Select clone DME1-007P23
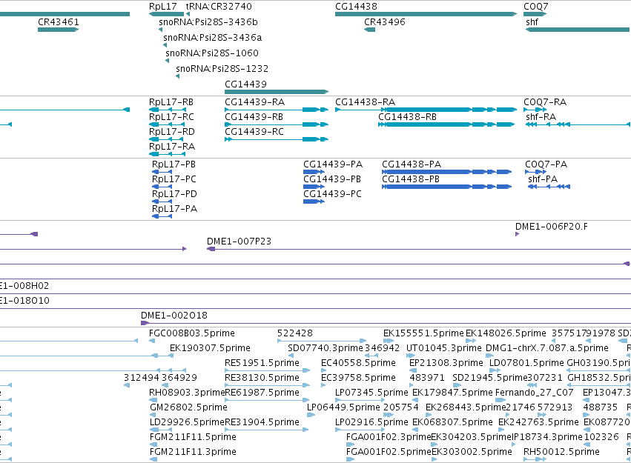Viewport: 631px width, 463px height. 239,242
